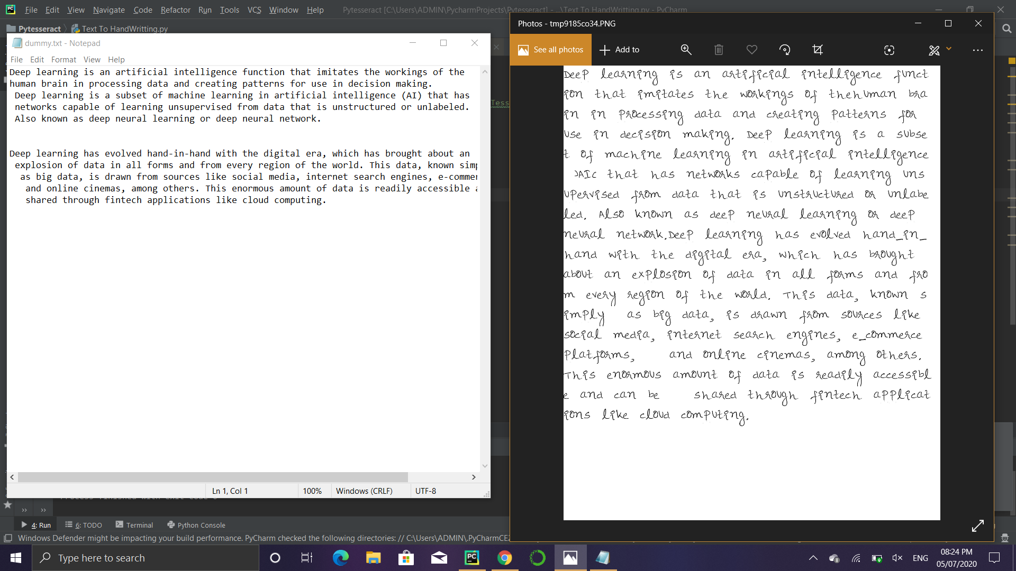Toggle the bookmark star in PyCharm
Viewport: 1016px width, 571px height.
[x=7, y=505]
